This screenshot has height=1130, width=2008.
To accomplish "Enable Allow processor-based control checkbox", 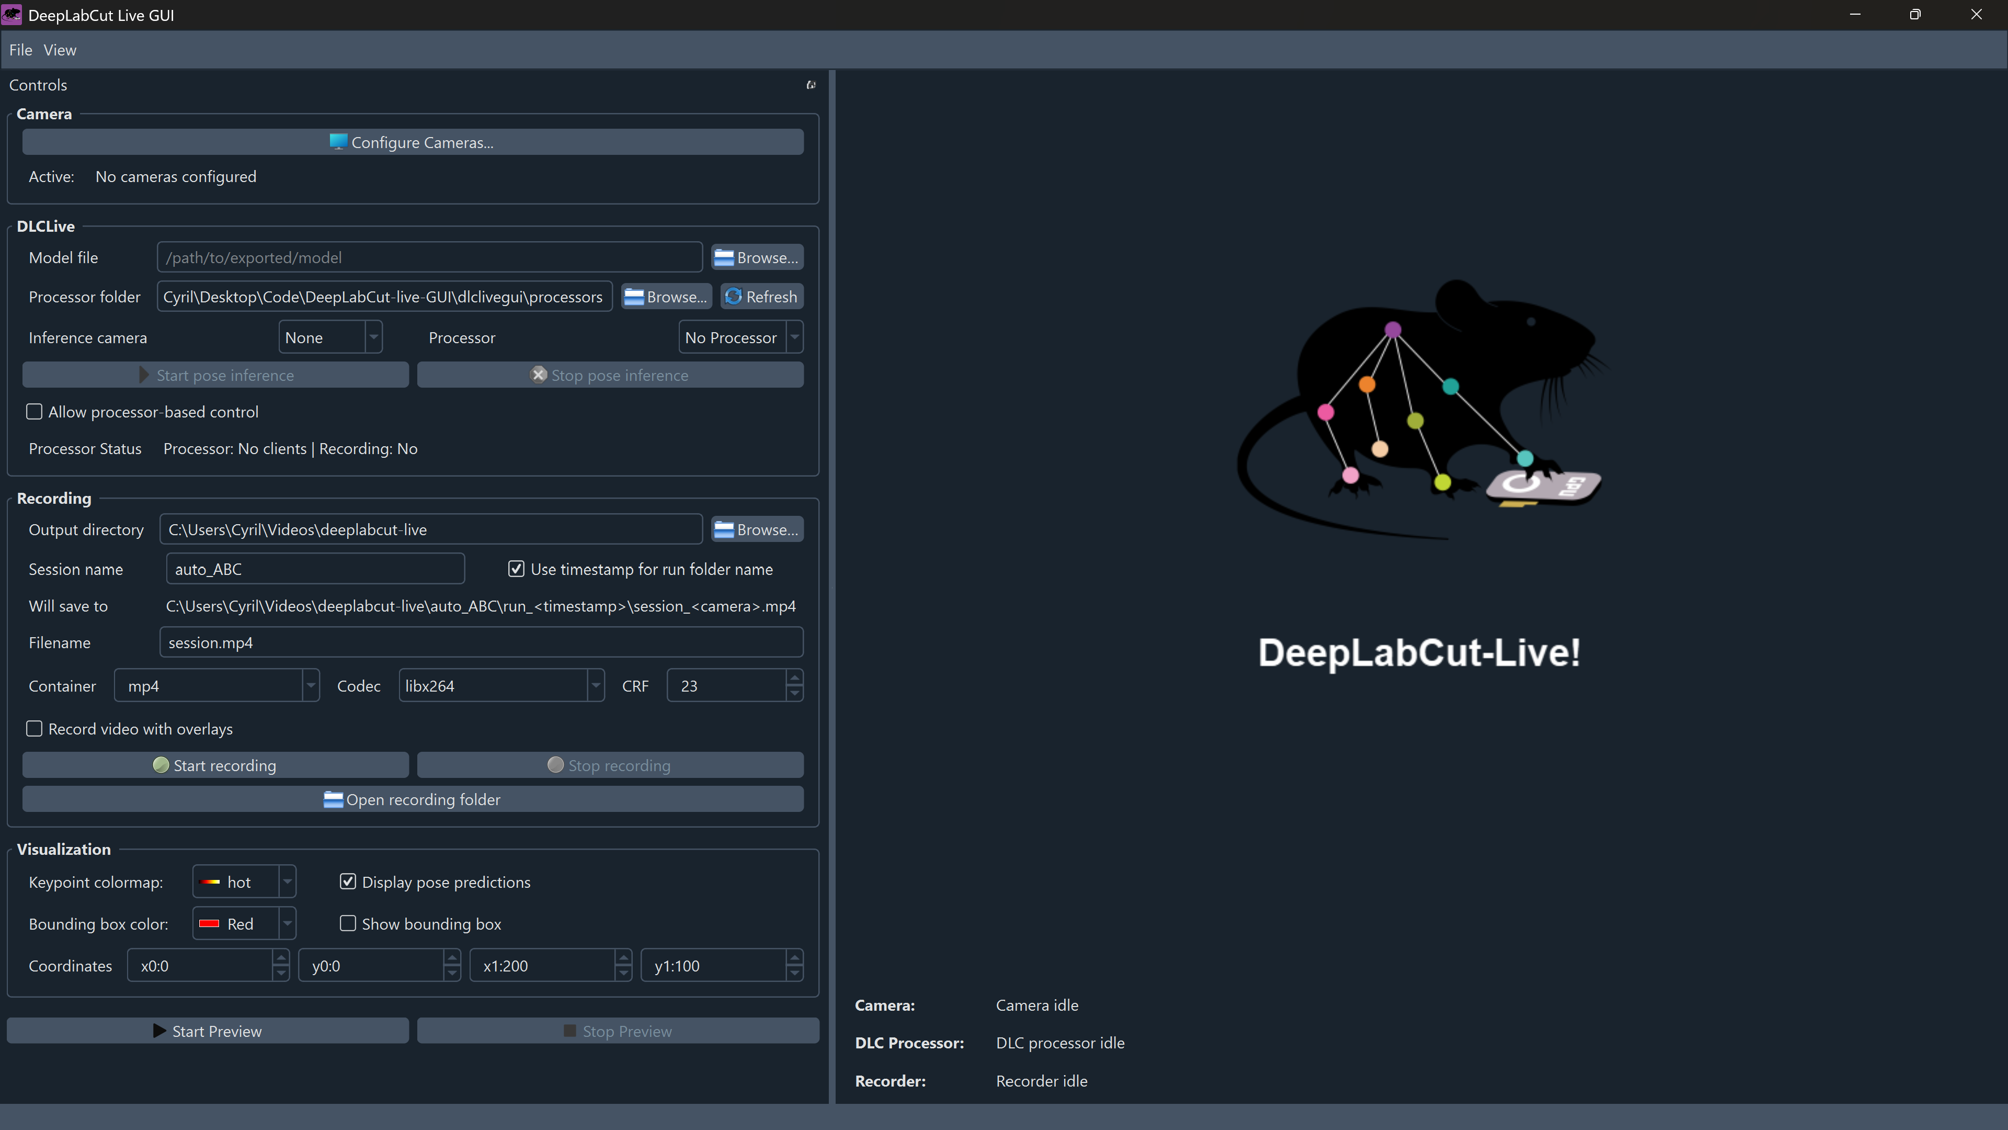I will click(x=35, y=412).
